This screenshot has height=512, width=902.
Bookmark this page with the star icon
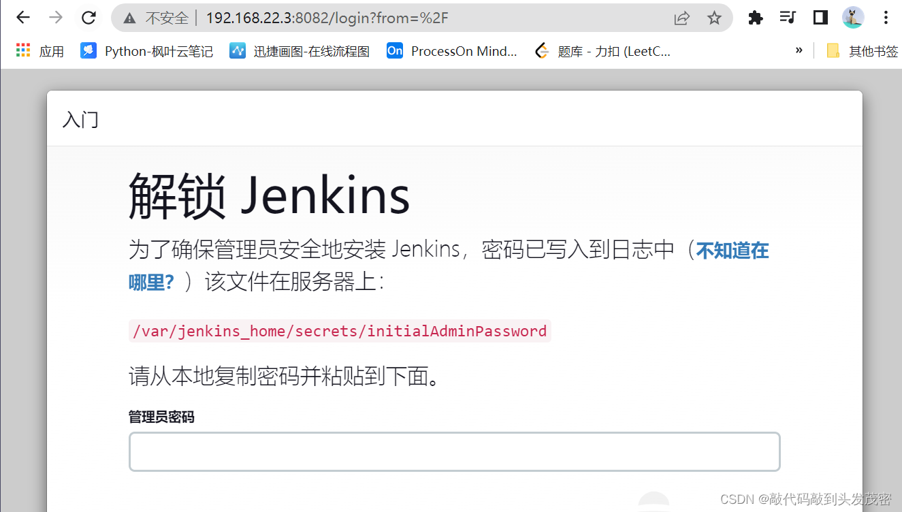(x=713, y=18)
